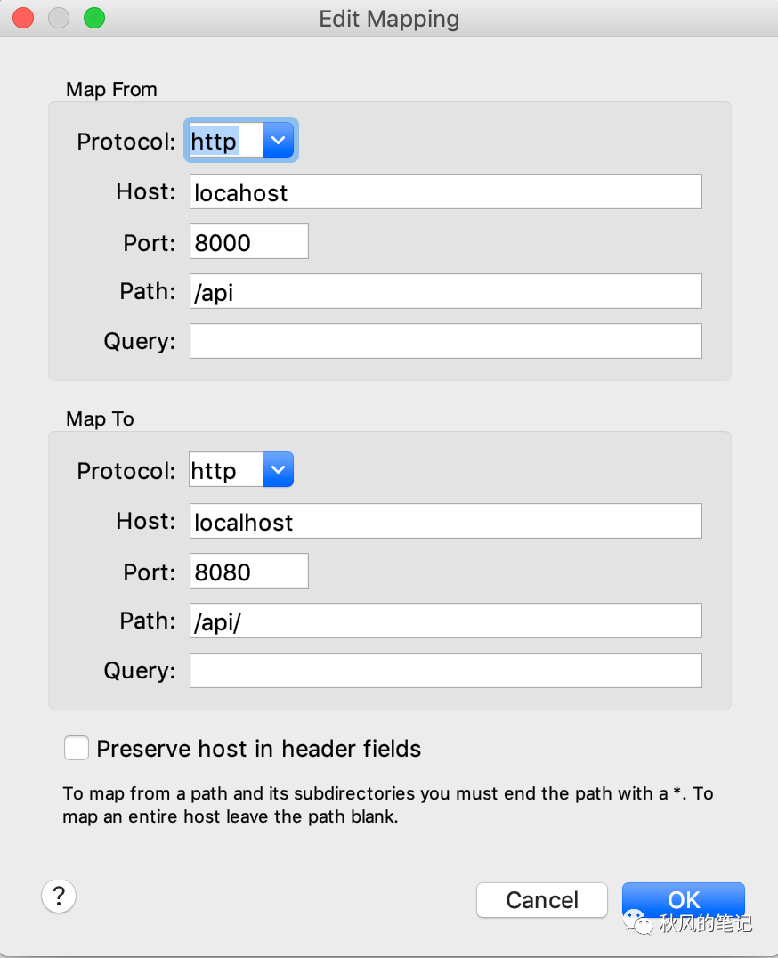
Task: Edit the Map To Host localhost field
Action: tap(446, 521)
